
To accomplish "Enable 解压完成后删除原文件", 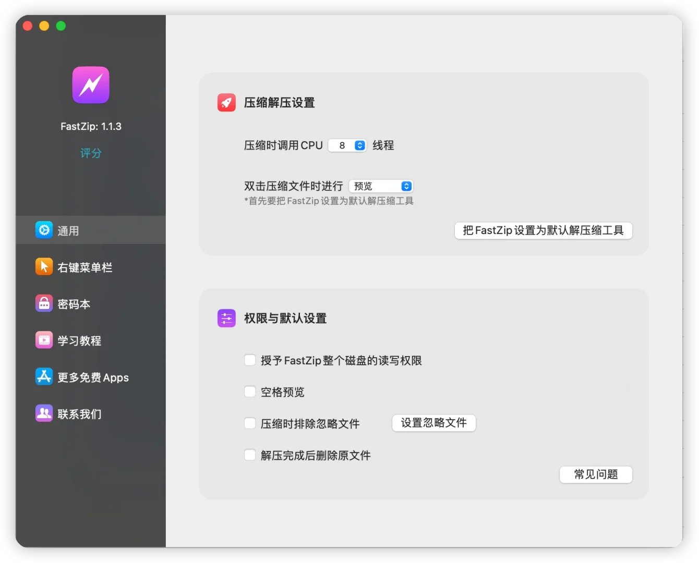I will 250,455.
